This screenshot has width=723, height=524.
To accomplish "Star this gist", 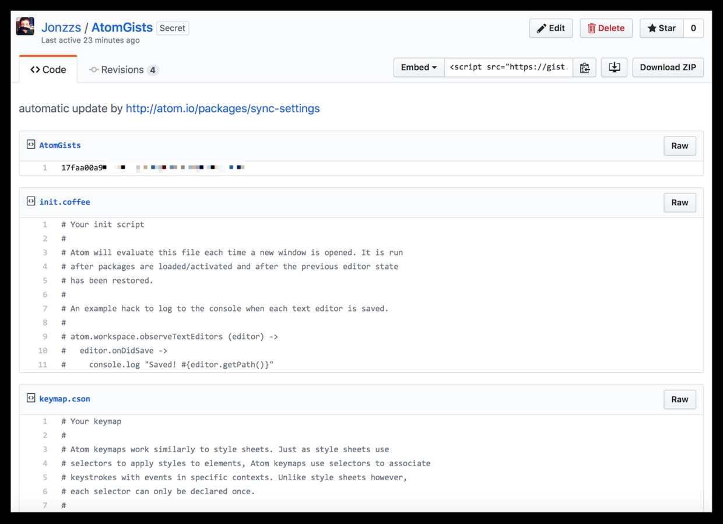I will tap(661, 28).
